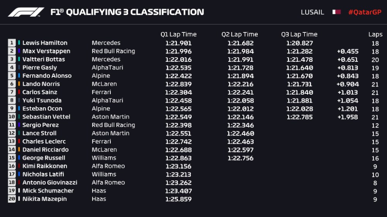Click Max Verstappen's team color bar

tap(19, 51)
